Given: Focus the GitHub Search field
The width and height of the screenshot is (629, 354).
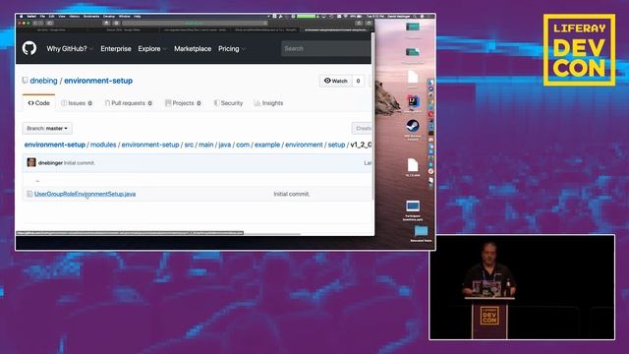Looking at the screenshot, I should coord(326,48).
